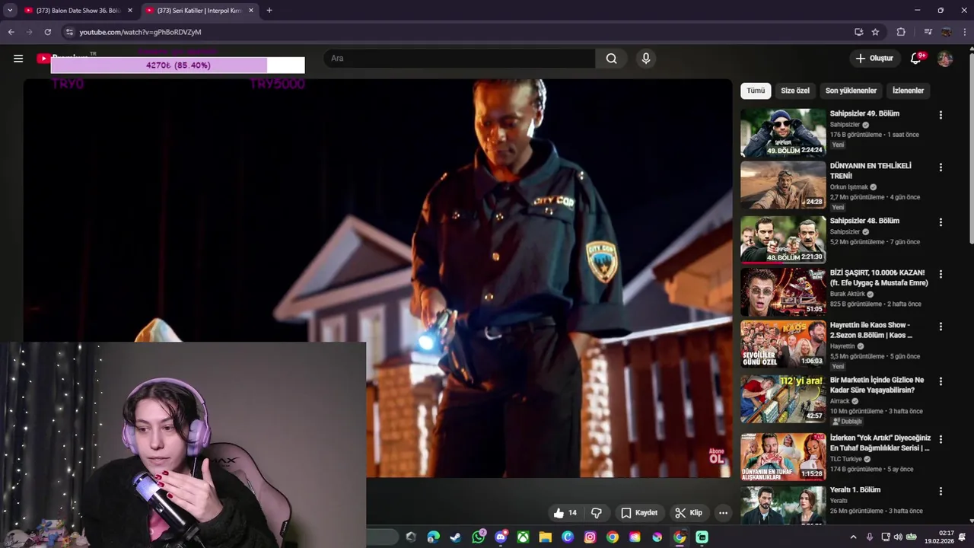
Task: Open Orkun Işıtmak channel link
Action: (848, 186)
